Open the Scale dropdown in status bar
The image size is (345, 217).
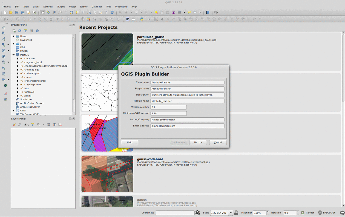point(231,213)
